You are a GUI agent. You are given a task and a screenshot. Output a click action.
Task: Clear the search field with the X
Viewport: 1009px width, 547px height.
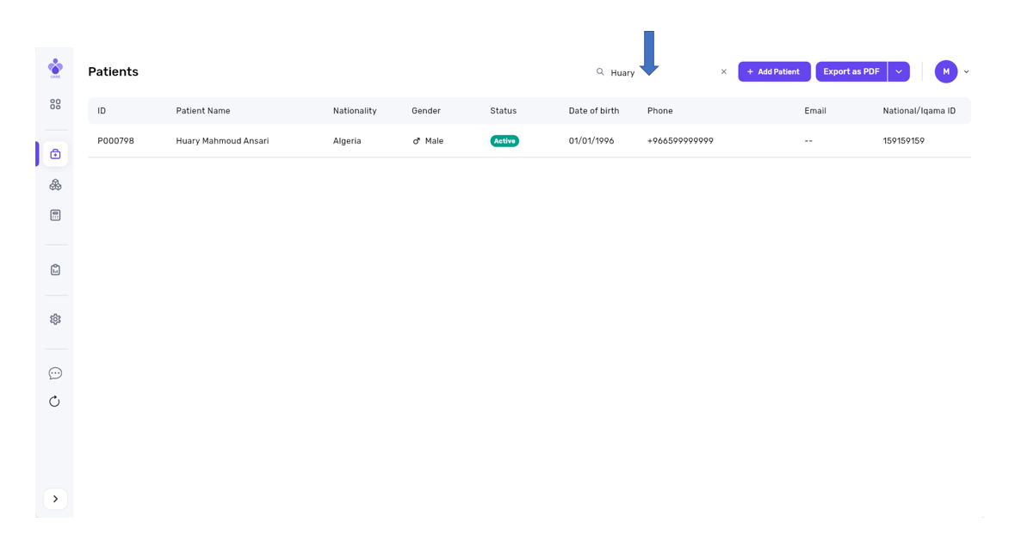(723, 72)
